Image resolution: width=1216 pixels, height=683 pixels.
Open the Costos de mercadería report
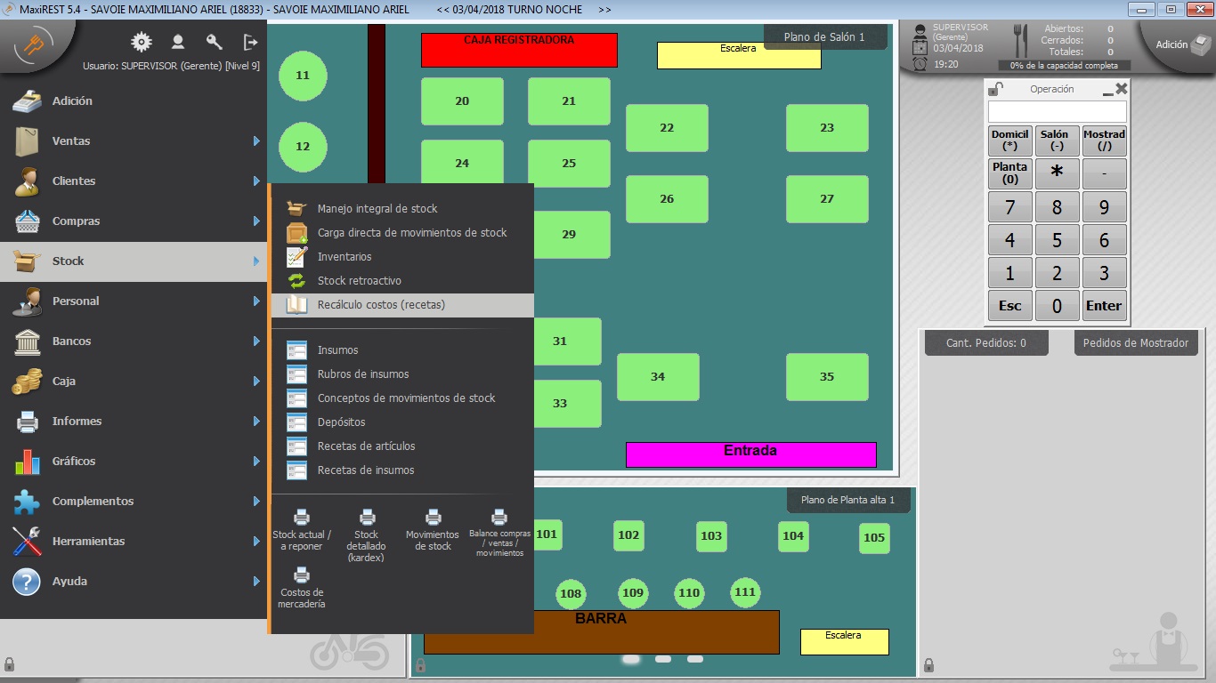coord(301,587)
